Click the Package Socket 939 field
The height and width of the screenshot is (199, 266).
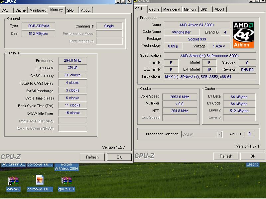coord(197,39)
